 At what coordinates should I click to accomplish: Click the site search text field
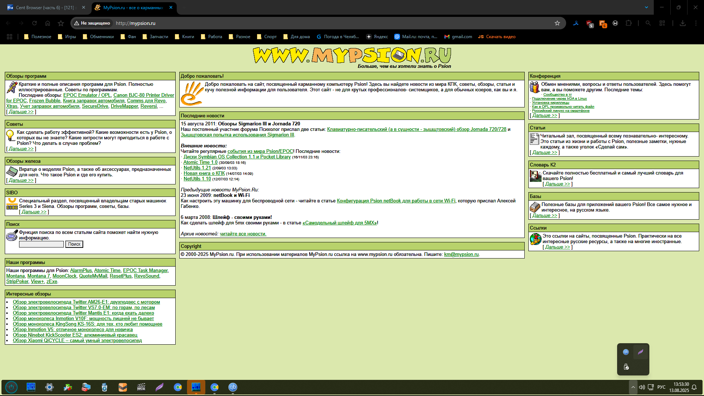coord(41,244)
